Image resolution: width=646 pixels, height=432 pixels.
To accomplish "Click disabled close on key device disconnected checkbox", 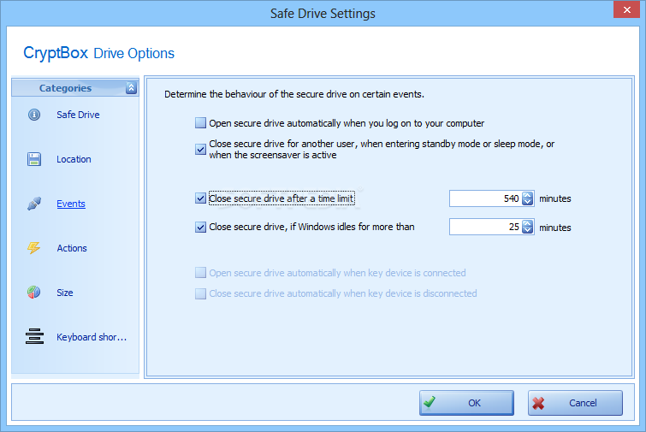I will (x=200, y=293).
